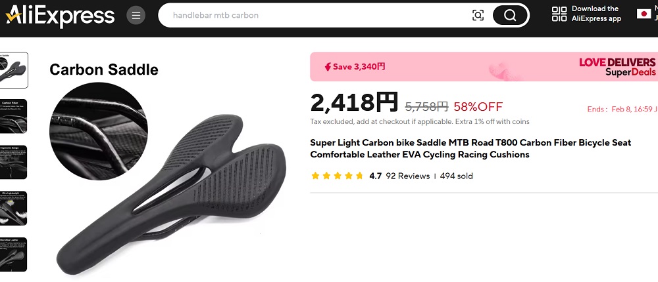The image size is (658, 282).
Task: Open 'Download the AliExpress app' link
Action: tap(596, 14)
